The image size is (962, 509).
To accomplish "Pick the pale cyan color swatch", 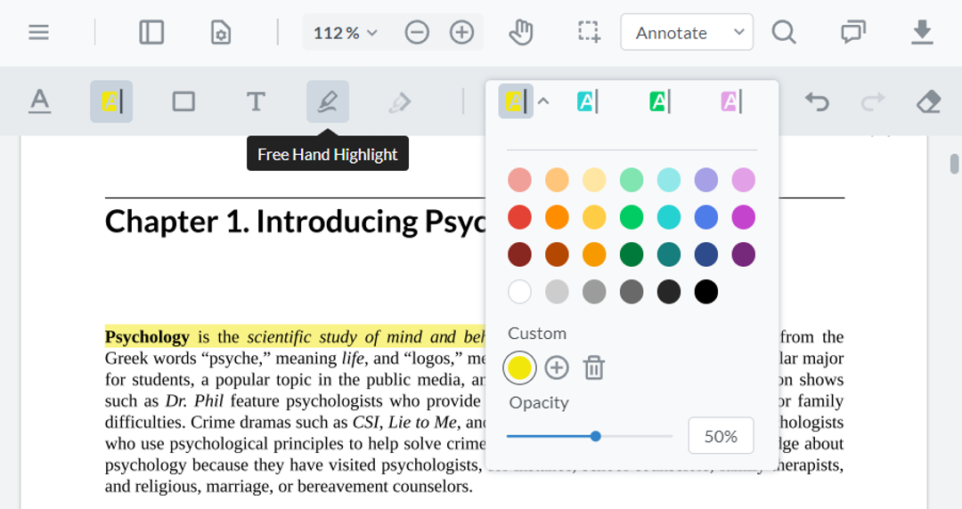I will tap(669, 181).
